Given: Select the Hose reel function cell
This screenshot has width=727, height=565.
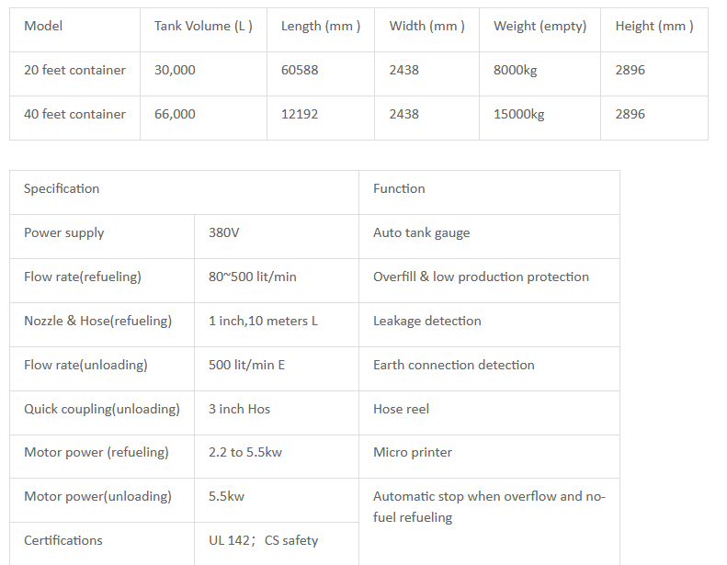Looking at the screenshot, I should (401, 409).
